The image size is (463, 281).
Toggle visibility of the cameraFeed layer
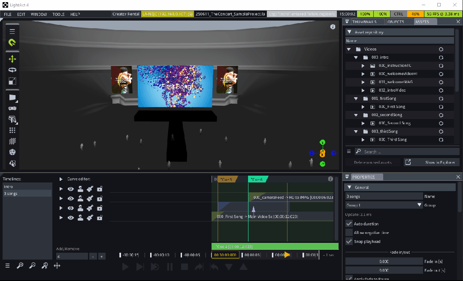tap(70, 198)
